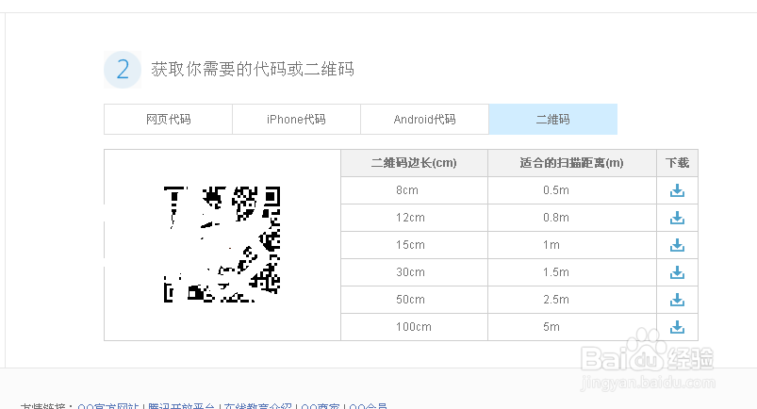Select the 二维码 tab

tap(552, 120)
